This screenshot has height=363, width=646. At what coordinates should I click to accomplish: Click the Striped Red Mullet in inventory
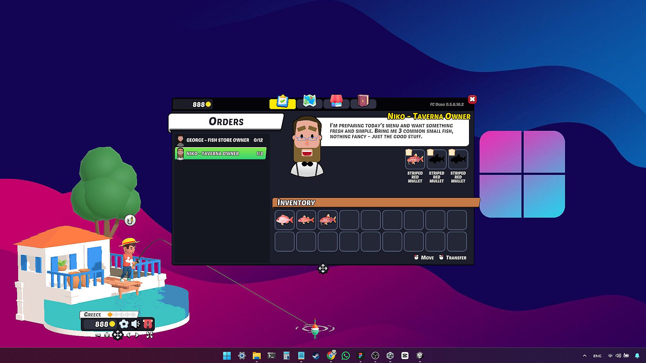pos(328,220)
